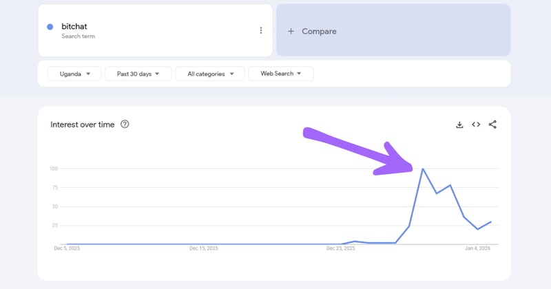Open the Uganda region dropdown
This screenshot has width=551, height=289.
pos(74,74)
